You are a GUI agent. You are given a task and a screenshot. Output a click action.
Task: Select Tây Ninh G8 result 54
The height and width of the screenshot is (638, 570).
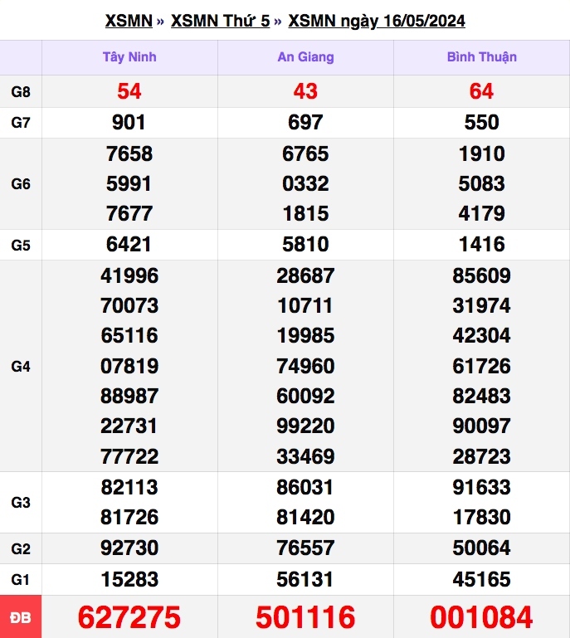tap(129, 91)
